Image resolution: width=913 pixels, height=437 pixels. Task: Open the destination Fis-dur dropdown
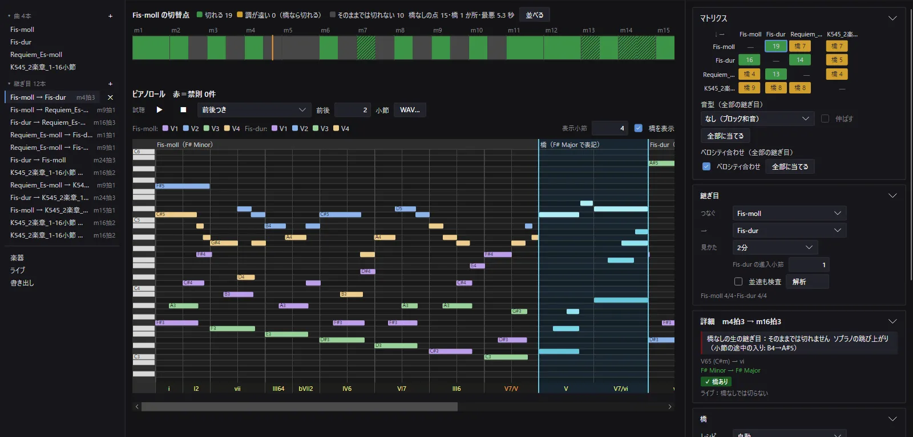point(789,230)
